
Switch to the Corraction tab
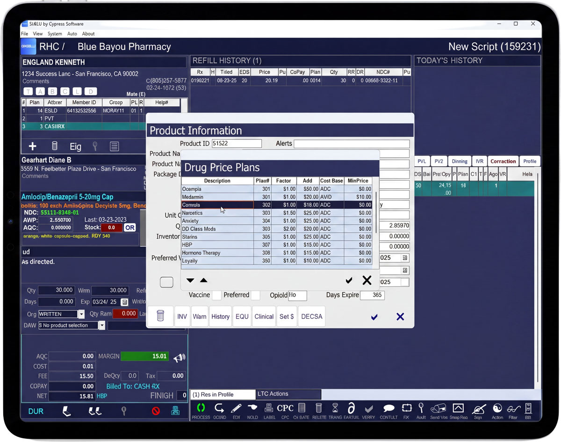point(503,161)
